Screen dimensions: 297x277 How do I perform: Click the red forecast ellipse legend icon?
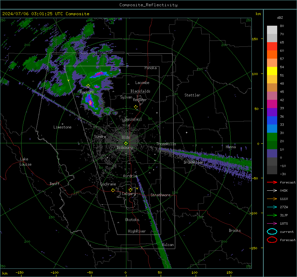pos(272,240)
